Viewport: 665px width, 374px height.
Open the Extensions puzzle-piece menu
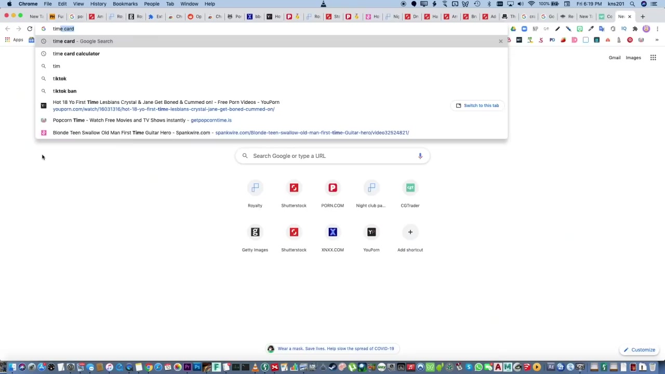[635, 29]
